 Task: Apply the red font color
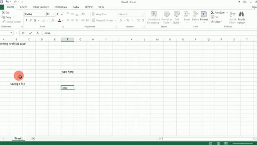pos(59,21)
